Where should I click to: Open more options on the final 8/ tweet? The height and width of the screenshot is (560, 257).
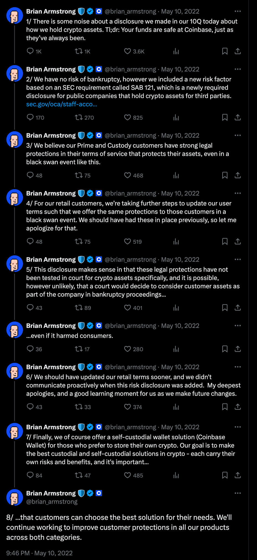click(238, 493)
